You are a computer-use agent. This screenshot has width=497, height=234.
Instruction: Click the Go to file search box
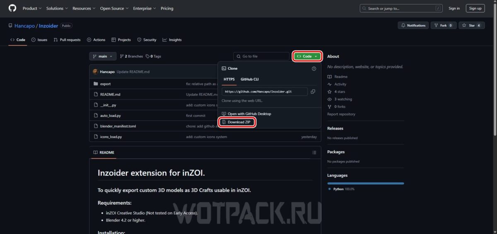(261, 56)
